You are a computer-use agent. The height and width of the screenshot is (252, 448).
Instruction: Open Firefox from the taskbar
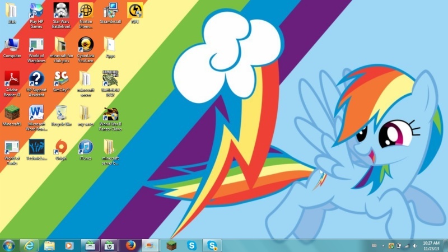pos(131,245)
